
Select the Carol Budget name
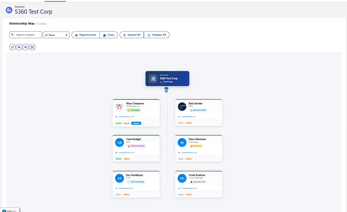tap(133, 139)
